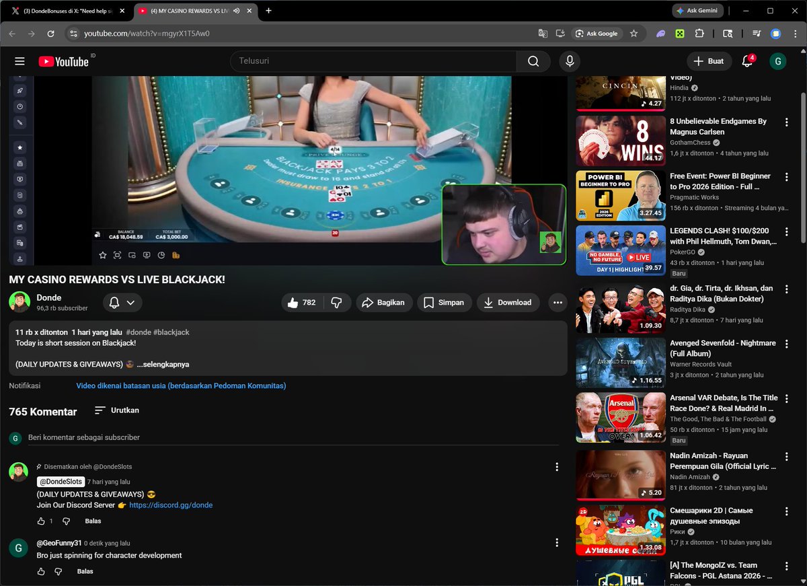The width and height of the screenshot is (807, 586).
Task: Click the page vertical scrollbar
Action: click(x=802, y=168)
